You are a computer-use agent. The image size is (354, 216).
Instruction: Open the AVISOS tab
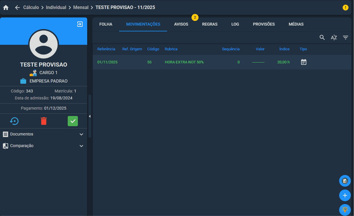pyautogui.click(x=181, y=24)
